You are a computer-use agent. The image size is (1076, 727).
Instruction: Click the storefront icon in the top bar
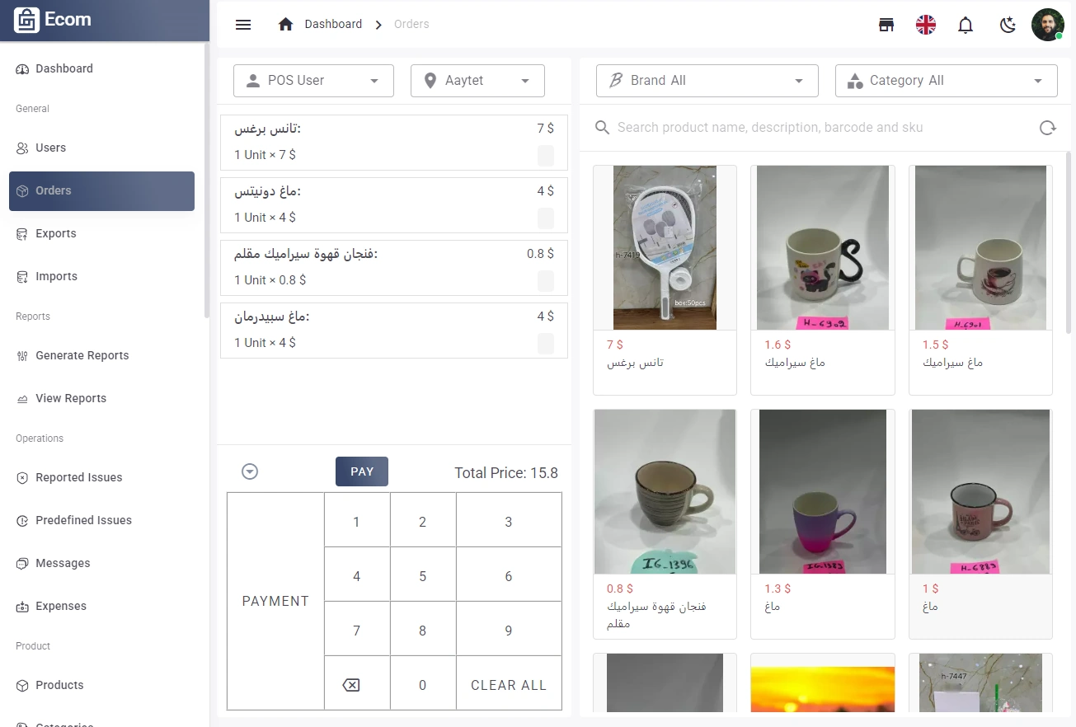pos(886,25)
